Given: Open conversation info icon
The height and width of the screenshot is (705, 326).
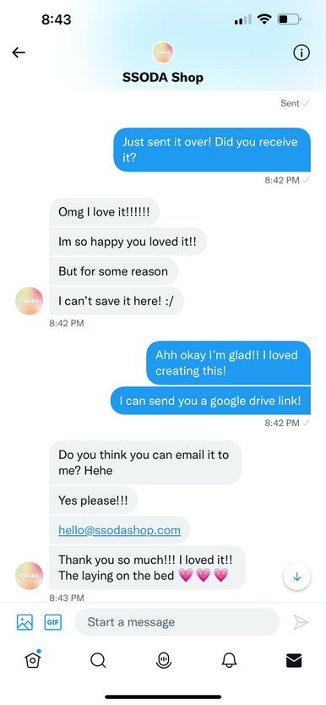Looking at the screenshot, I should coord(302,52).
